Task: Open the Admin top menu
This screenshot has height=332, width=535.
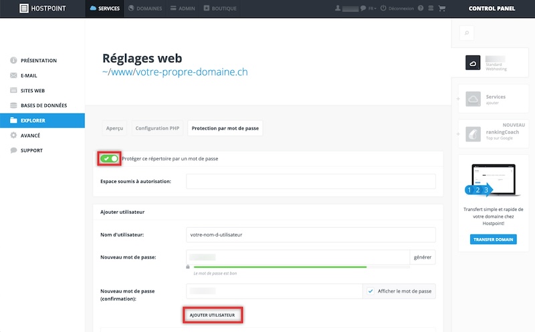Action: 183,8
